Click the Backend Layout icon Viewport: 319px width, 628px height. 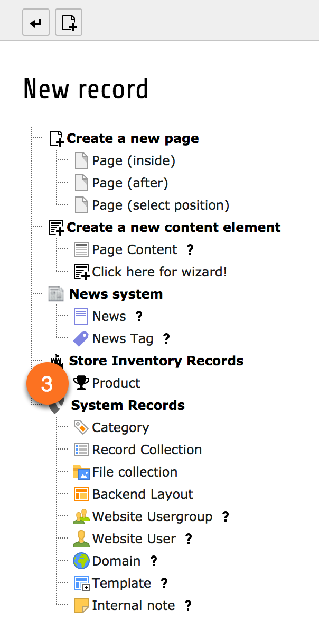81,495
